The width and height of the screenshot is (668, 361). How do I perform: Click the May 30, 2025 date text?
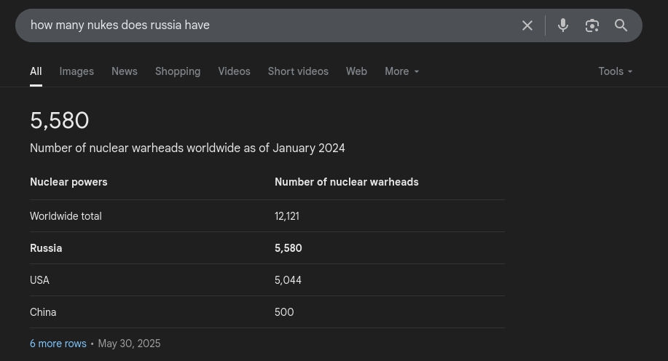[129, 344]
